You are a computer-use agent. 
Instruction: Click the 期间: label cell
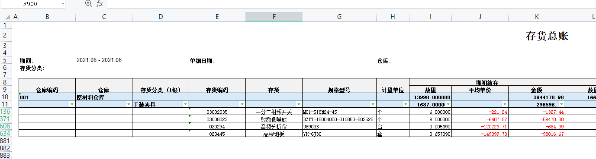pyautogui.click(x=26, y=61)
